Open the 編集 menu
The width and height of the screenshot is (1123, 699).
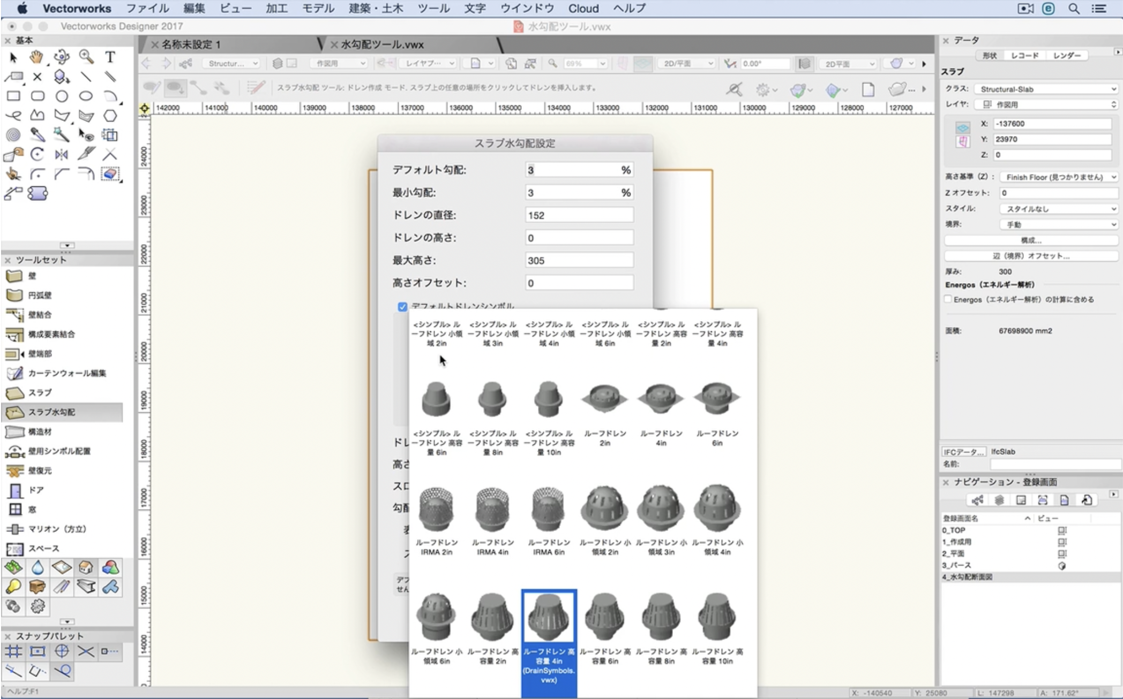click(194, 9)
